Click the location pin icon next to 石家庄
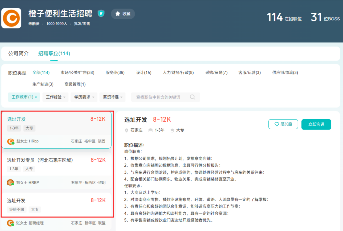 point(126,130)
